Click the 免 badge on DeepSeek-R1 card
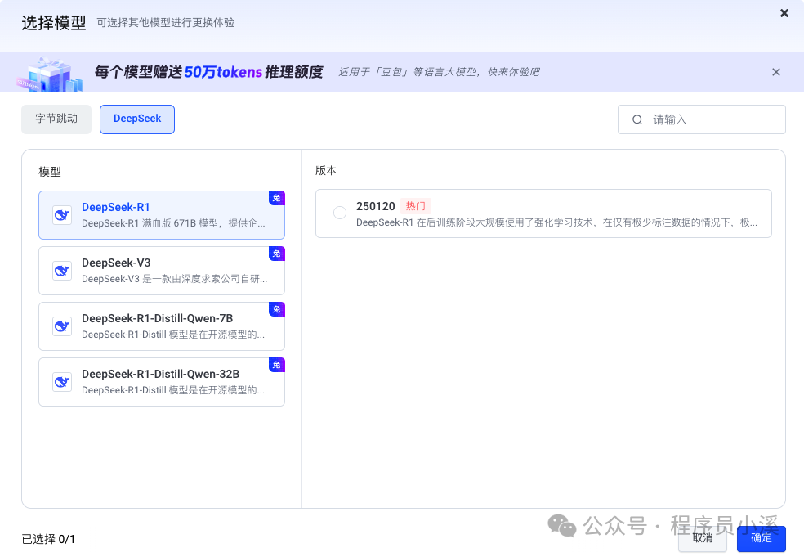This screenshot has height=557, width=804. pos(276,197)
